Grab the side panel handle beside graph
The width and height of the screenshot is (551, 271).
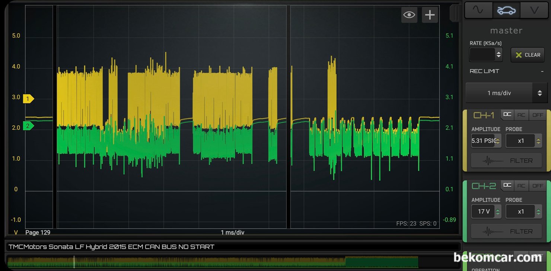(x=455, y=13)
